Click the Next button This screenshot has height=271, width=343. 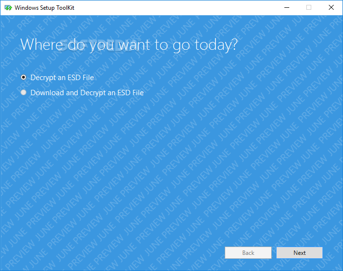[299, 252]
